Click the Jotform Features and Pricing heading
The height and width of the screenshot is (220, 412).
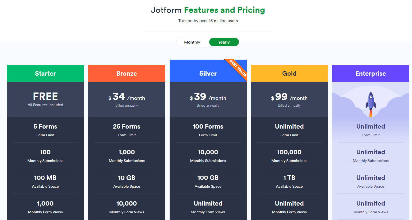tap(208, 10)
